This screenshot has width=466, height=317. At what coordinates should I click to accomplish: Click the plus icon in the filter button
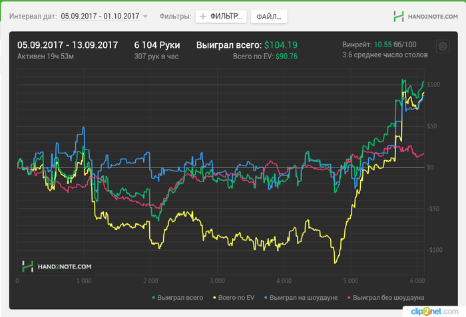click(203, 17)
